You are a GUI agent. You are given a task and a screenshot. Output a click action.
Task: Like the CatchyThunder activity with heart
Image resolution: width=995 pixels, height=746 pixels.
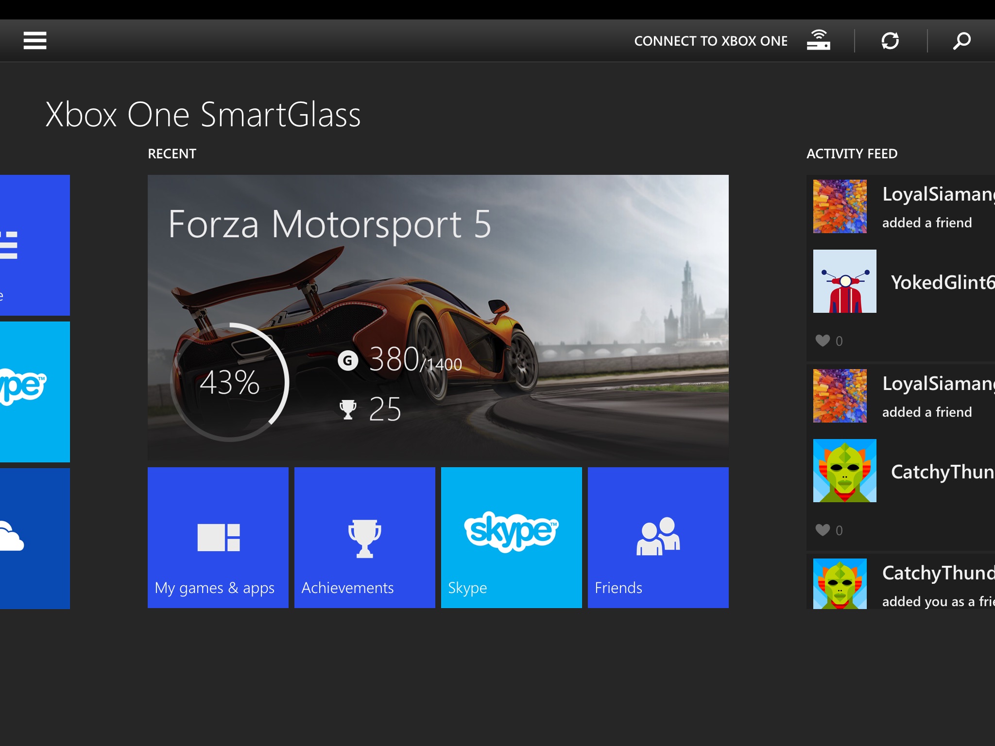click(x=823, y=530)
